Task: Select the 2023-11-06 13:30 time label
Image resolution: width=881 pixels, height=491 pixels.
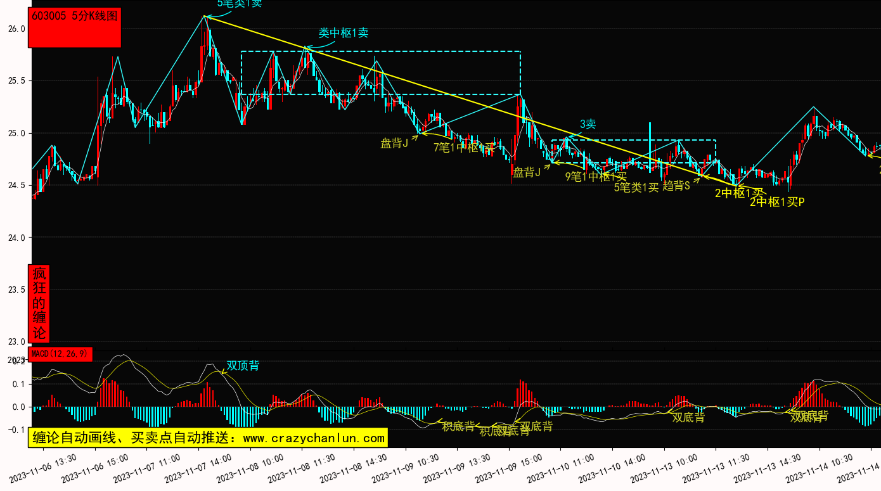Action: pos(44,468)
